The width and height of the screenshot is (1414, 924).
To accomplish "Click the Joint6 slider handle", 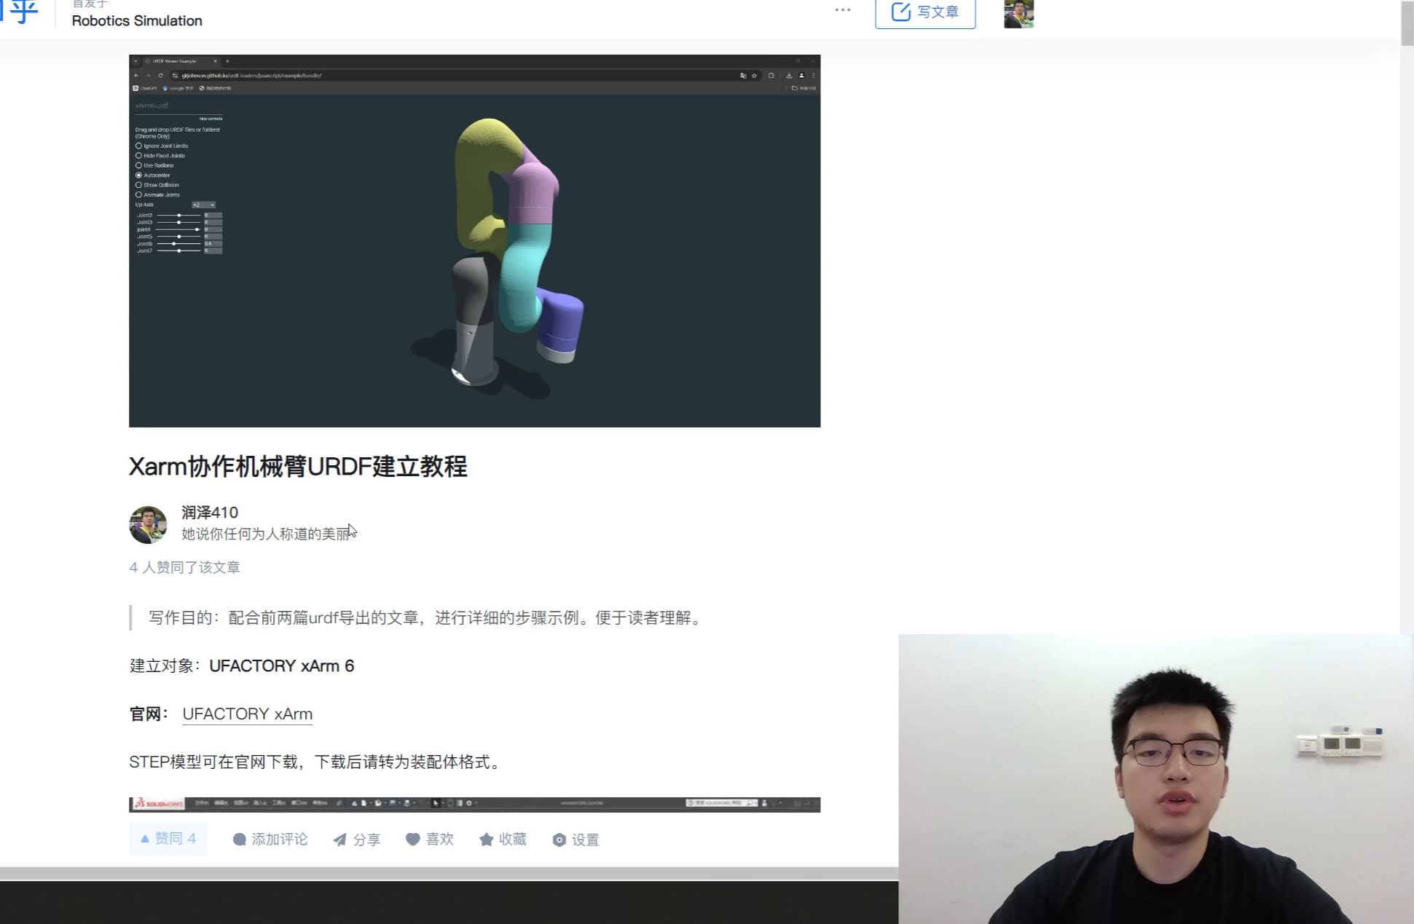I will pyautogui.click(x=173, y=244).
